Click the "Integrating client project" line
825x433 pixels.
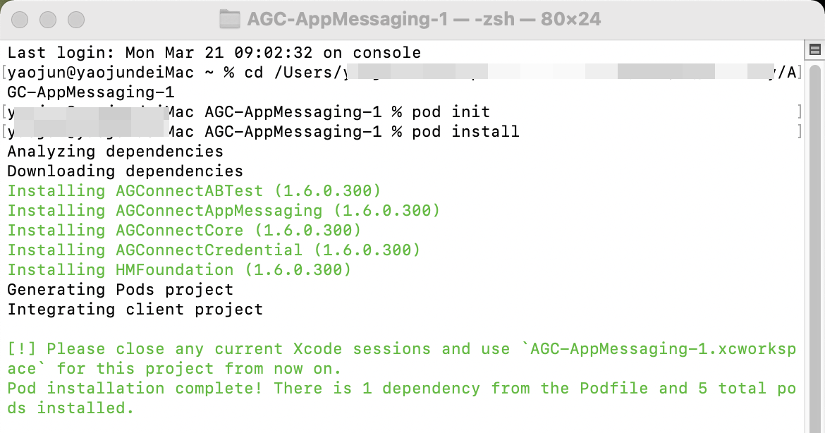tap(135, 310)
